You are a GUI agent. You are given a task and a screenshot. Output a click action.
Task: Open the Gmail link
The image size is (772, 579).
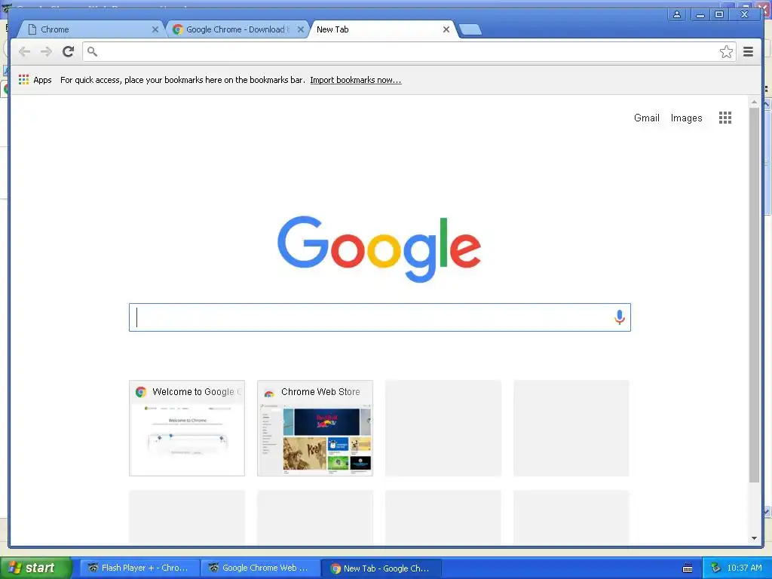pyautogui.click(x=646, y=118)
